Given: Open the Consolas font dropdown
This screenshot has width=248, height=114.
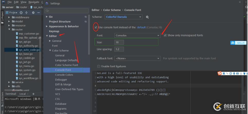Looking at the screenshot, I should 137,35.
